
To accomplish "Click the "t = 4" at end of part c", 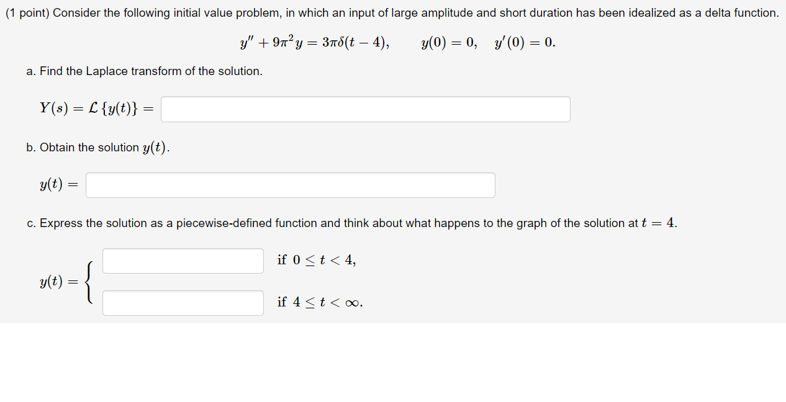I will 659,223.
